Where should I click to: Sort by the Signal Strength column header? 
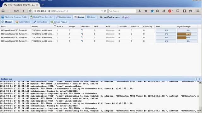187,26
